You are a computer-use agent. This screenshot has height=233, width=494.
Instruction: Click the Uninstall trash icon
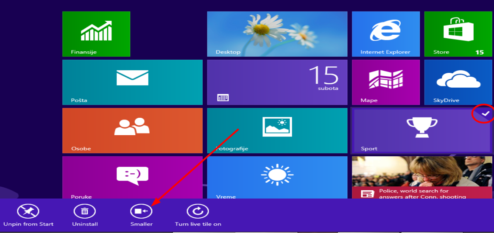pyautogui.click(x=85, y=211)
